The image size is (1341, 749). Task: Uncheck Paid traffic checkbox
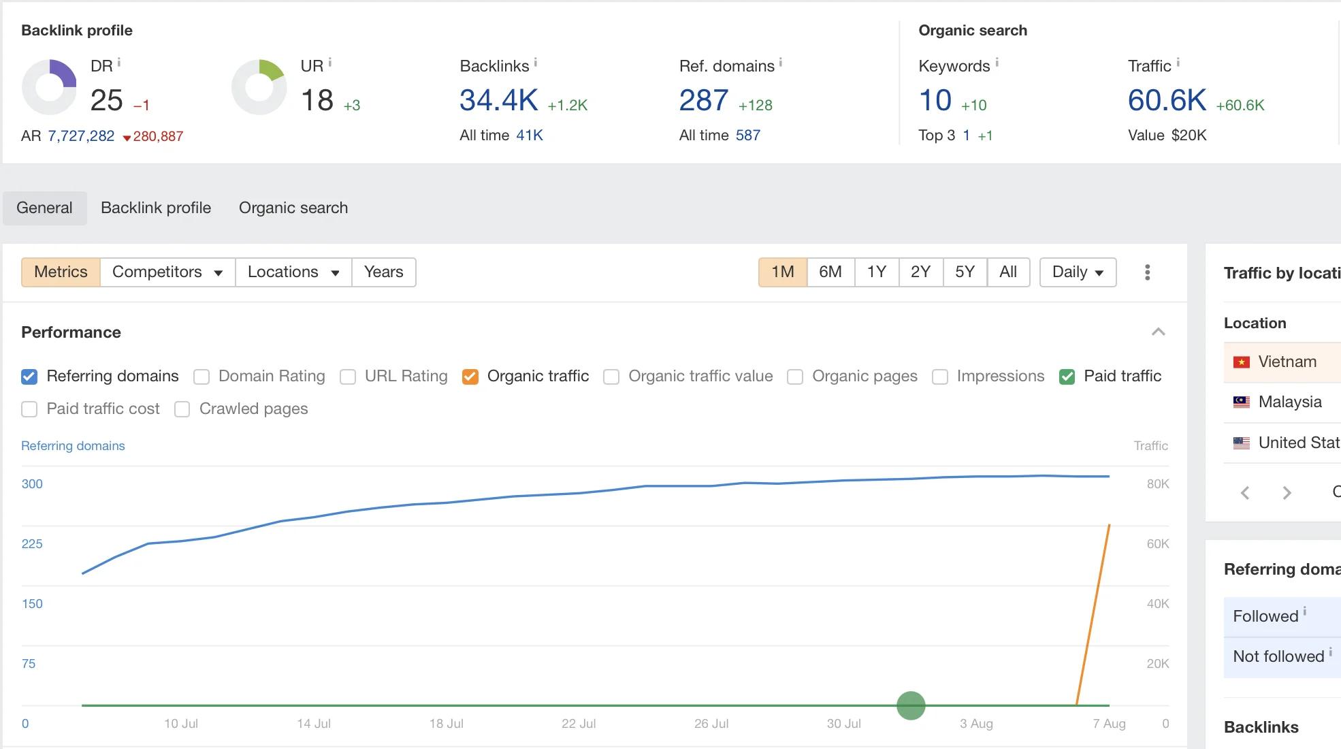pos(1067,377)
